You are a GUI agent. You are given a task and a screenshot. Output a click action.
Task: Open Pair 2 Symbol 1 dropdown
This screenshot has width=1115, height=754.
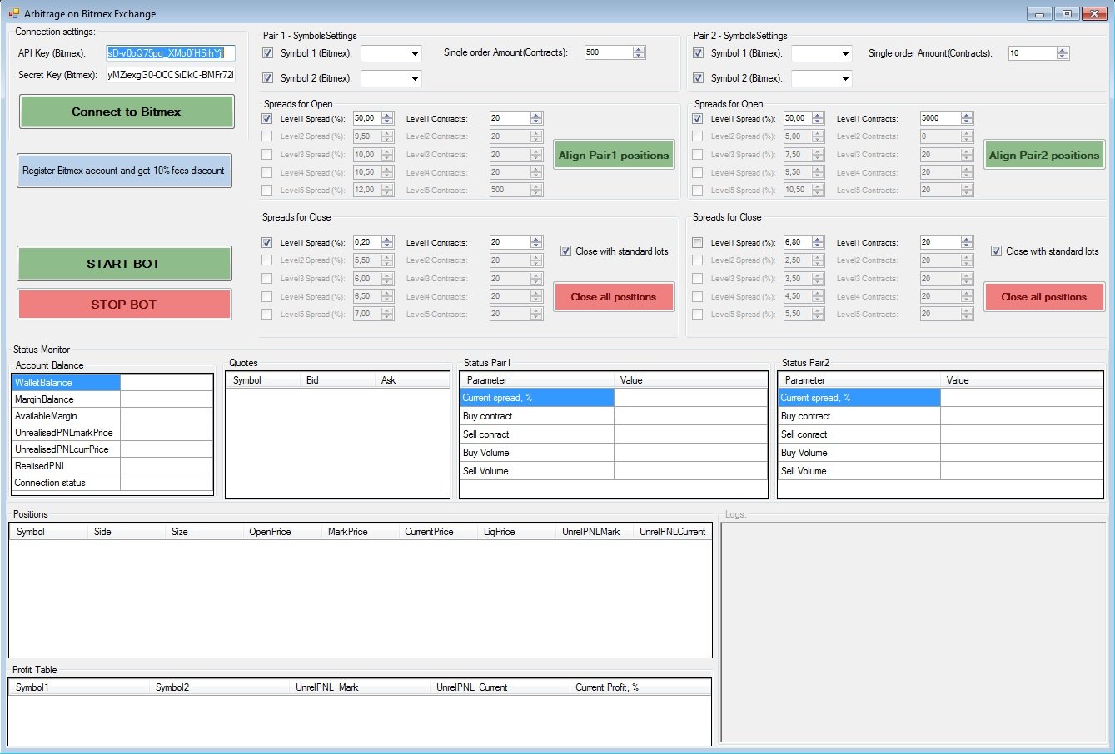822,53
